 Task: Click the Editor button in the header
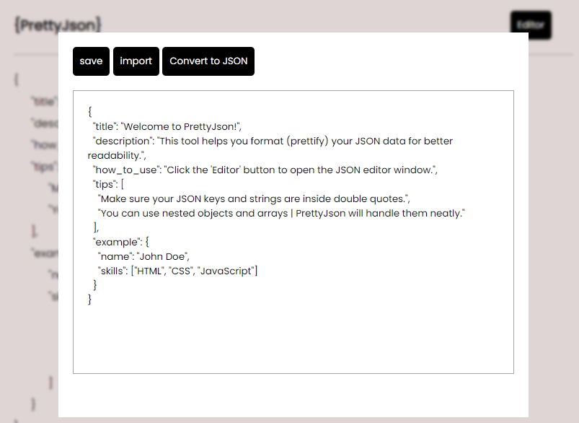530,25
